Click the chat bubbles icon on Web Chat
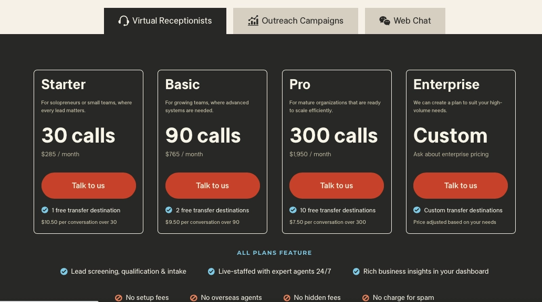Image resolution: width=542 pixels, height=302 pixels. click(x=385, y=20)
